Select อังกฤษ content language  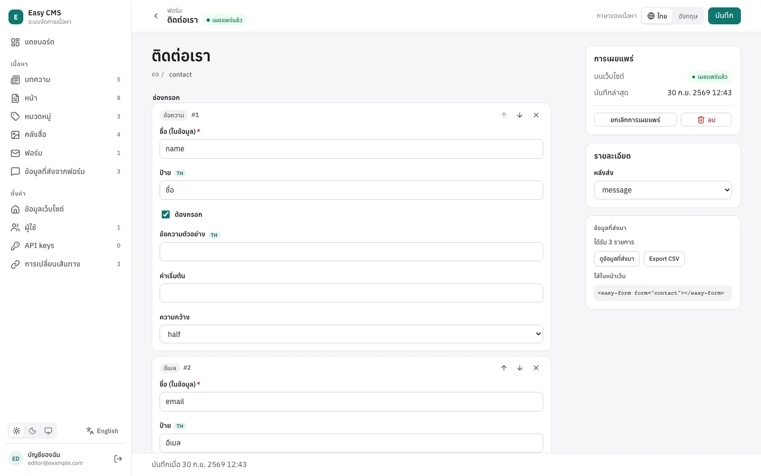(688, 16)
